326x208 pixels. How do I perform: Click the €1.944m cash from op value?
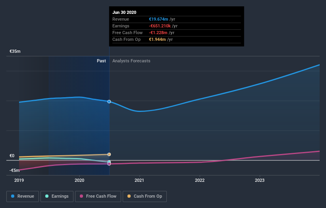coord(157,39)
